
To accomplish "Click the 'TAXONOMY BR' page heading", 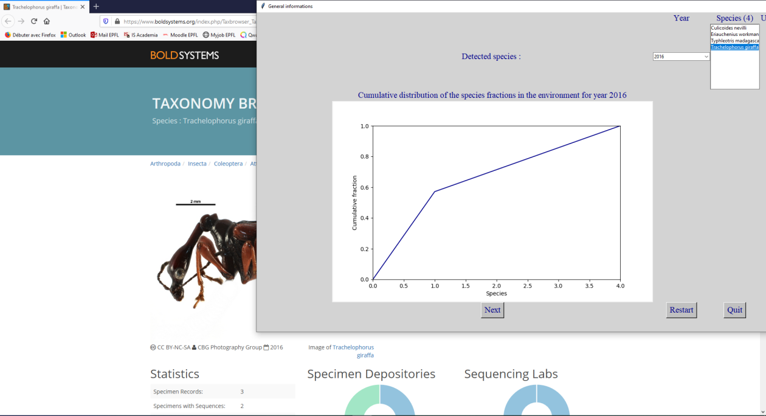I will 203,103.
